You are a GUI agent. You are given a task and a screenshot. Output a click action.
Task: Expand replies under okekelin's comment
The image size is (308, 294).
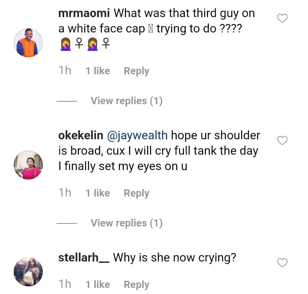click(x=126, y=223)
